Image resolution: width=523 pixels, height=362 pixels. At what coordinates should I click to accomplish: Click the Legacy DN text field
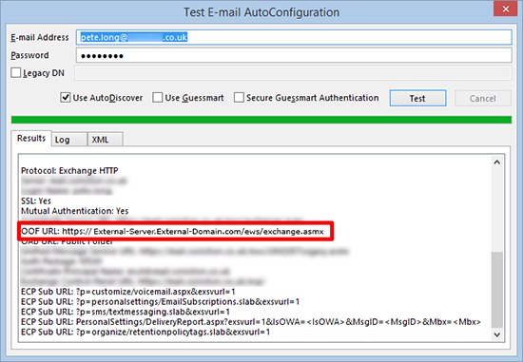click(293, 73)
